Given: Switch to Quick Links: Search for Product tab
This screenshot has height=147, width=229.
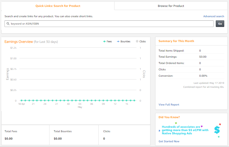Looking at the screenshot, I should (58, 6).
